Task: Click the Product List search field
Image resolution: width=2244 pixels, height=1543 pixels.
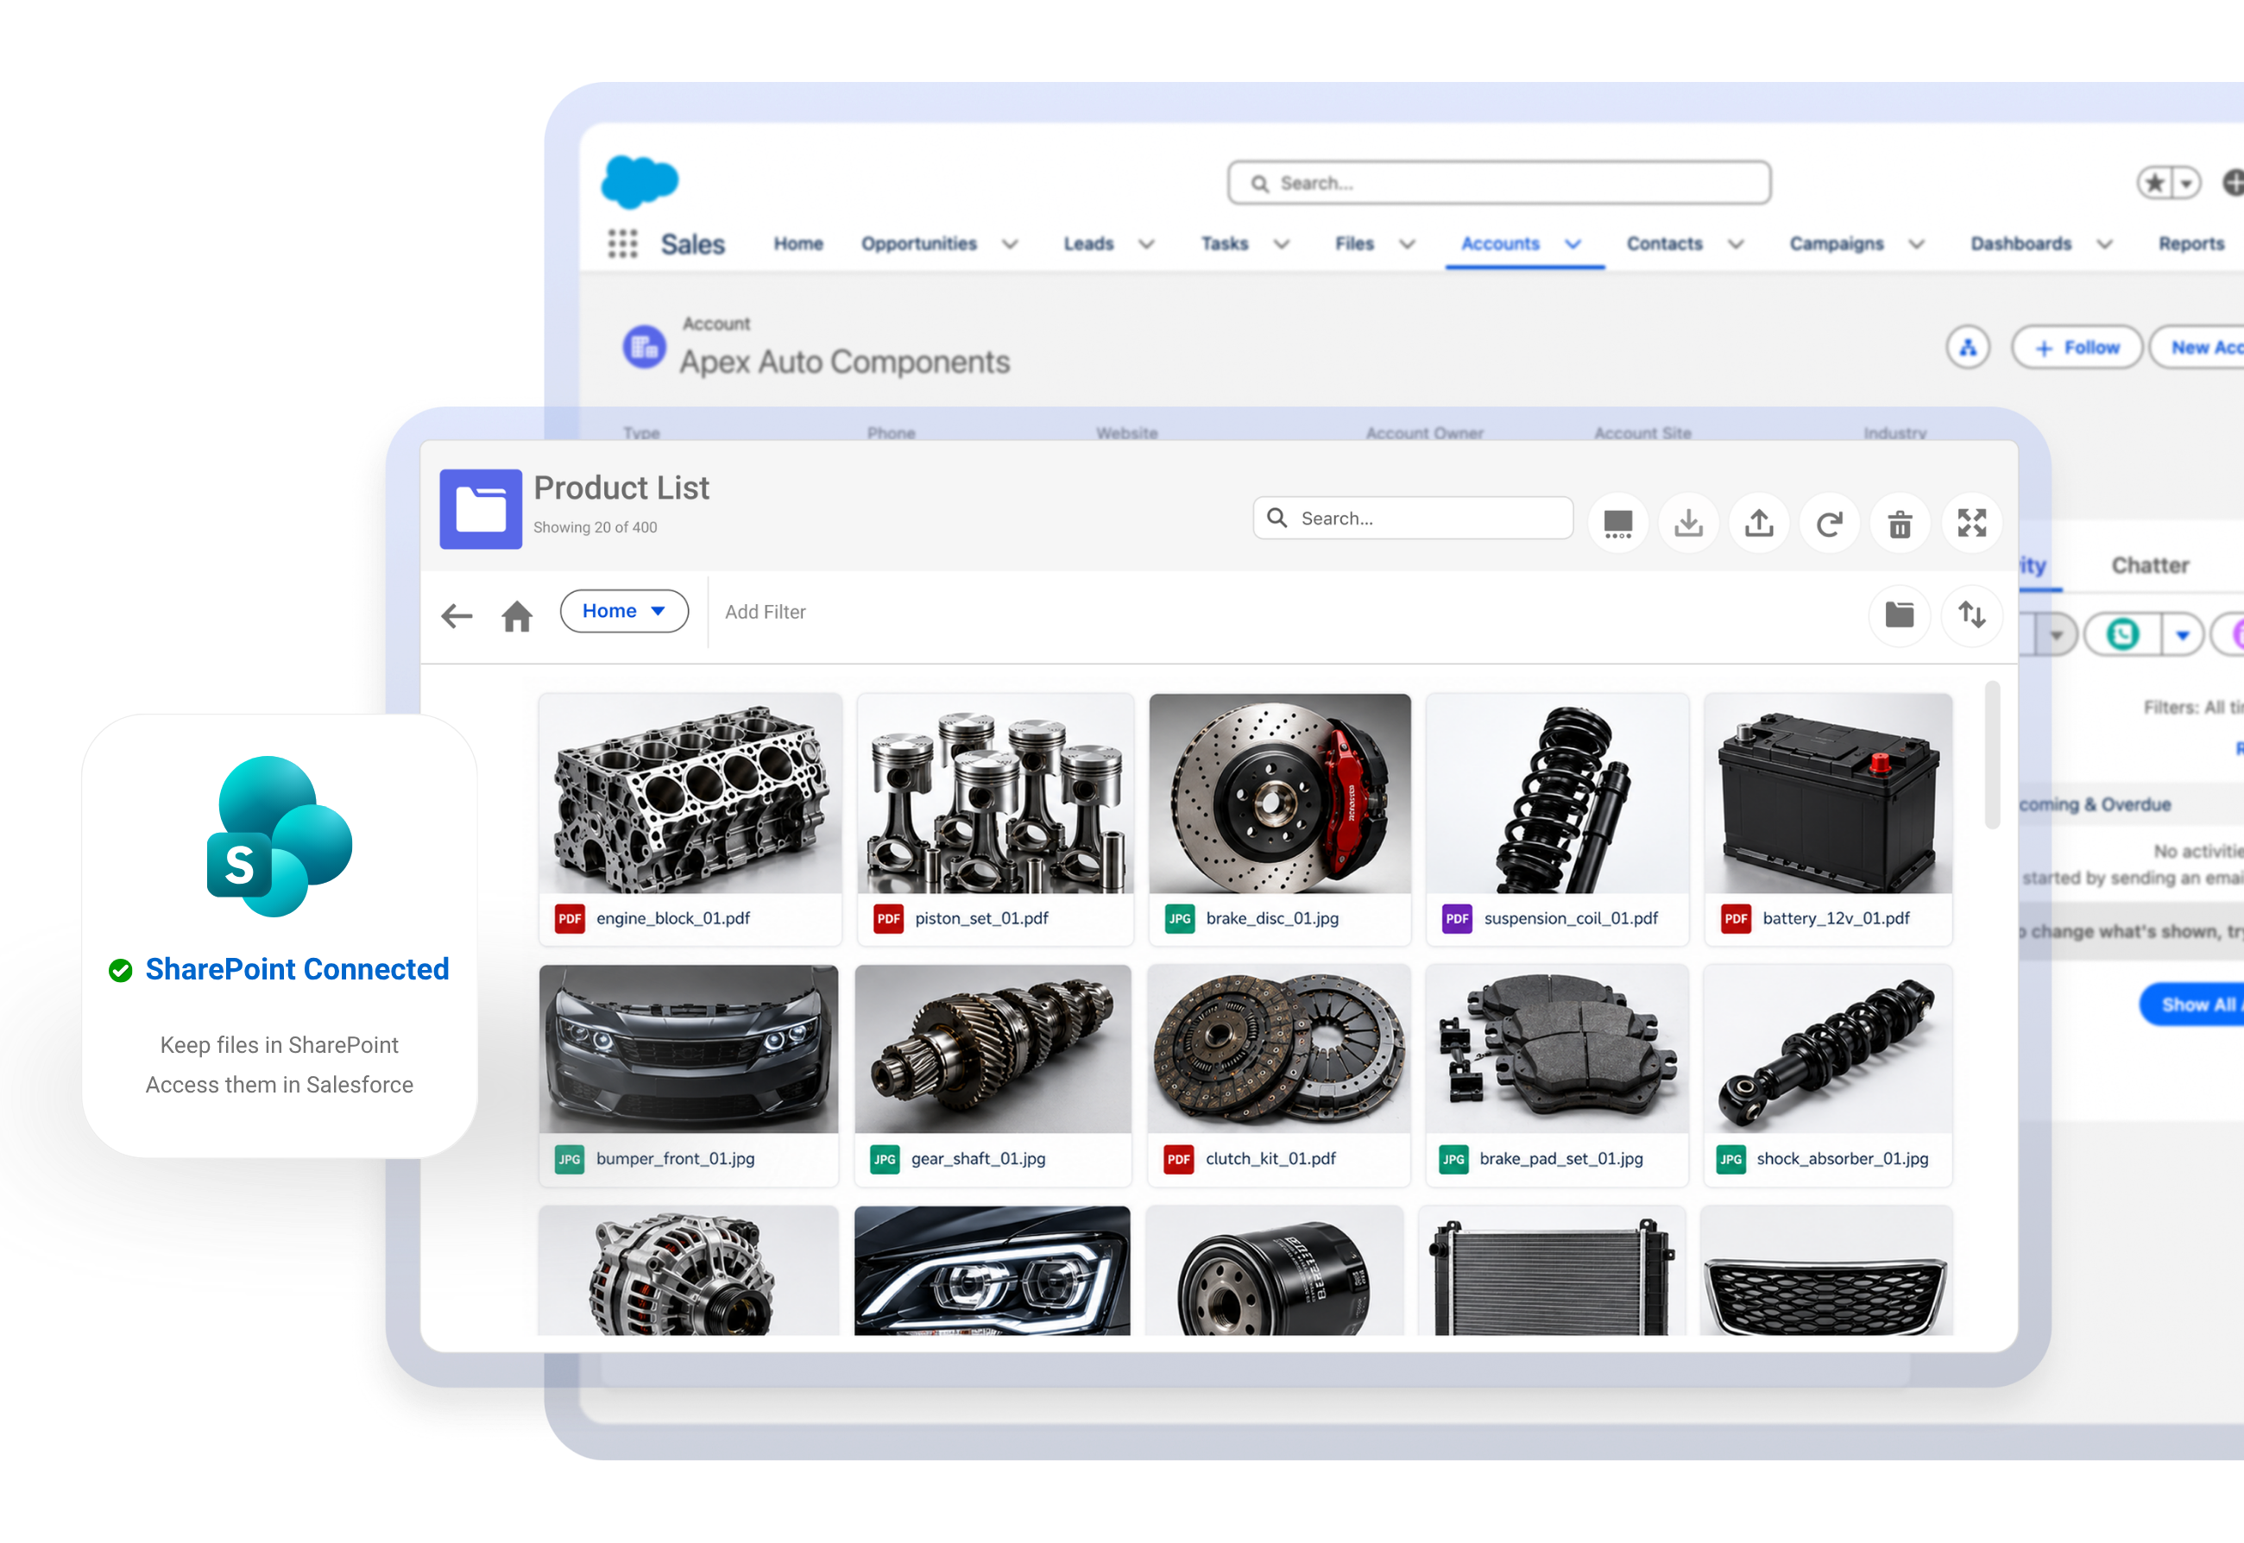Action: pyautogui.click(x=1413, y=518)
